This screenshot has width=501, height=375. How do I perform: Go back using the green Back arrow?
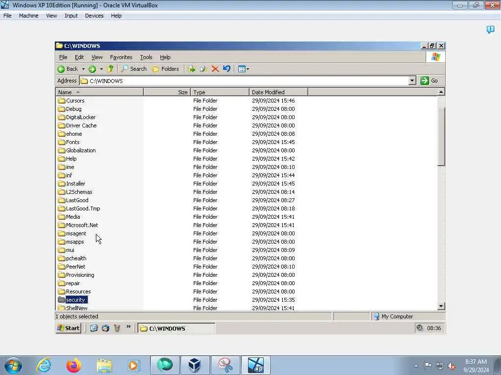click(x=68, y=69)
